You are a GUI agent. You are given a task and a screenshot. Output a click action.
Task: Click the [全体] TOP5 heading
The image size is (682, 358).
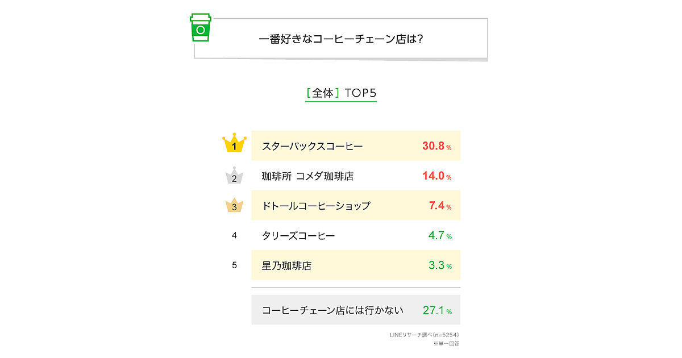click(341, 93)
